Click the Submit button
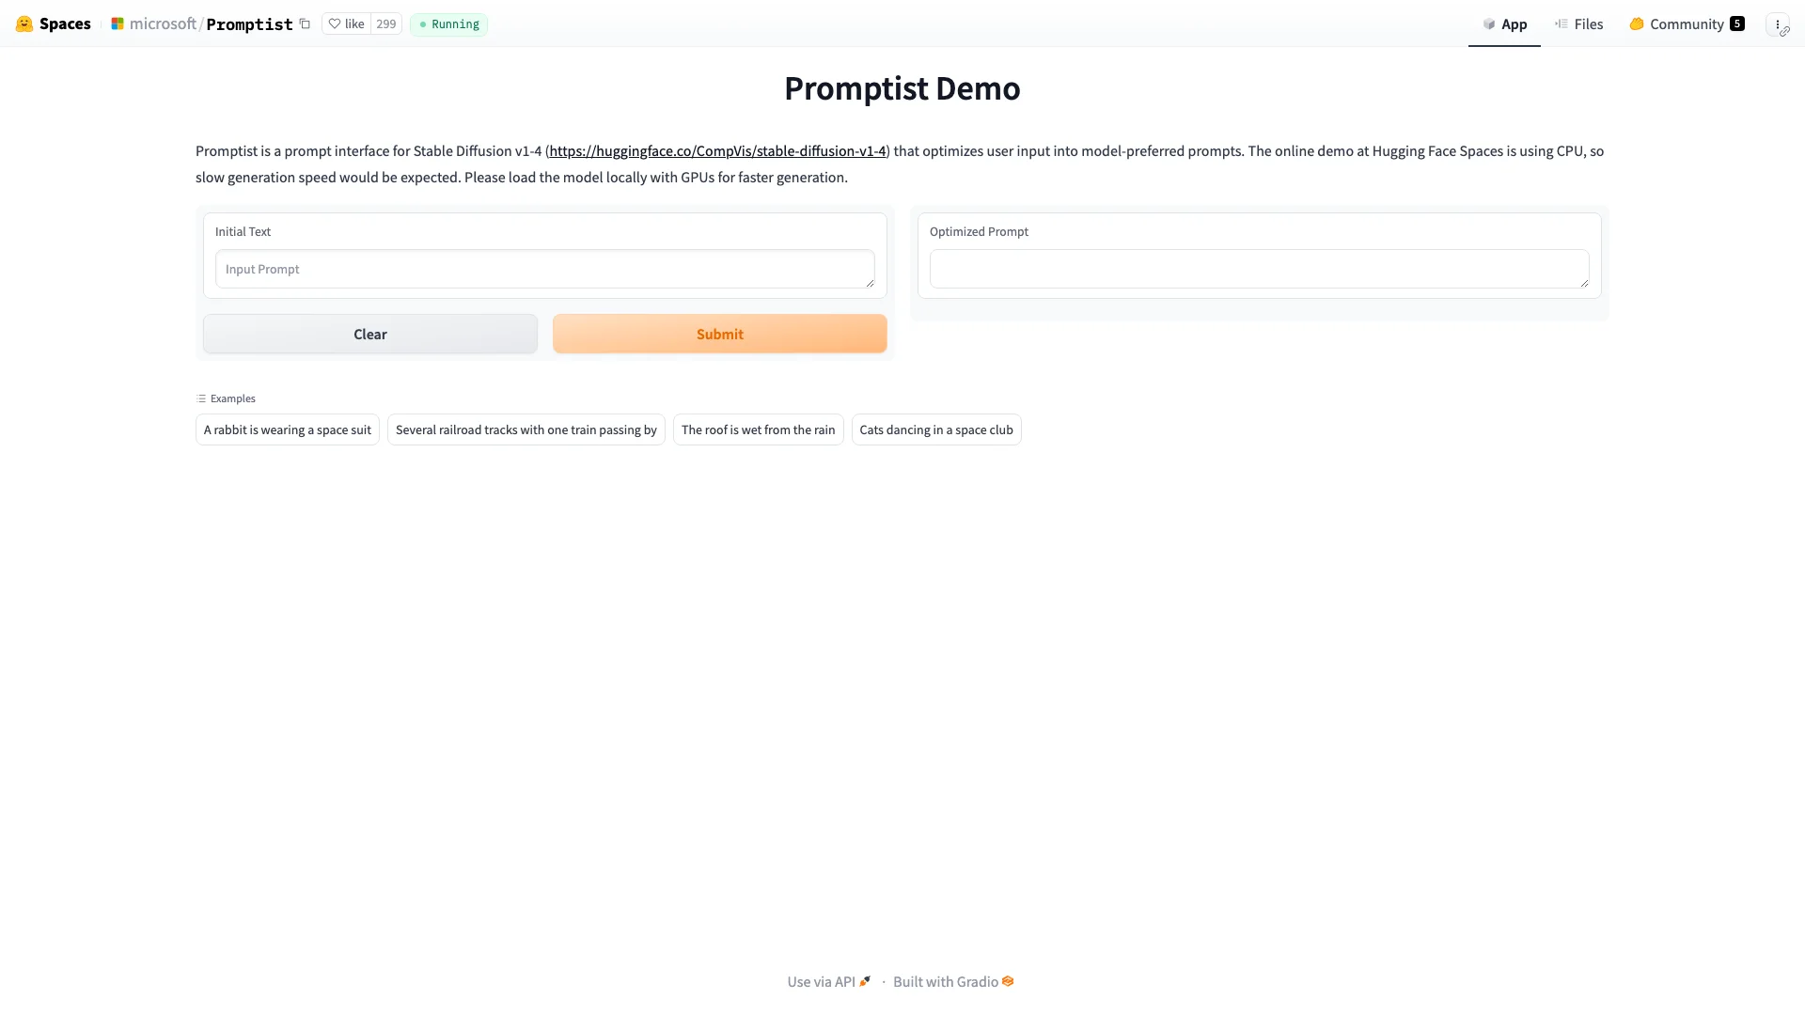This screenshot has width=1805, height=1015. click(x=719, y=334)
